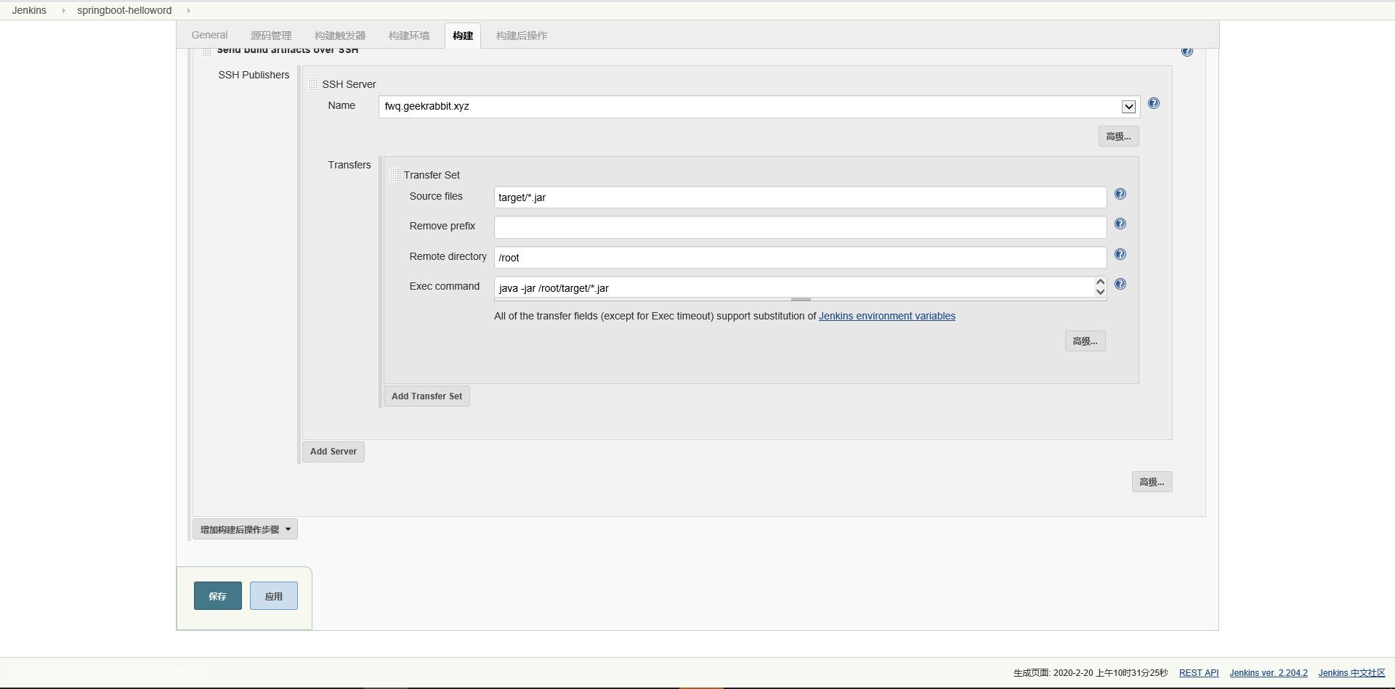The height and width of the screenshot is (689, 1395).
Task: Click the 高级 button below Add Server
Action: pos(1152,482)
